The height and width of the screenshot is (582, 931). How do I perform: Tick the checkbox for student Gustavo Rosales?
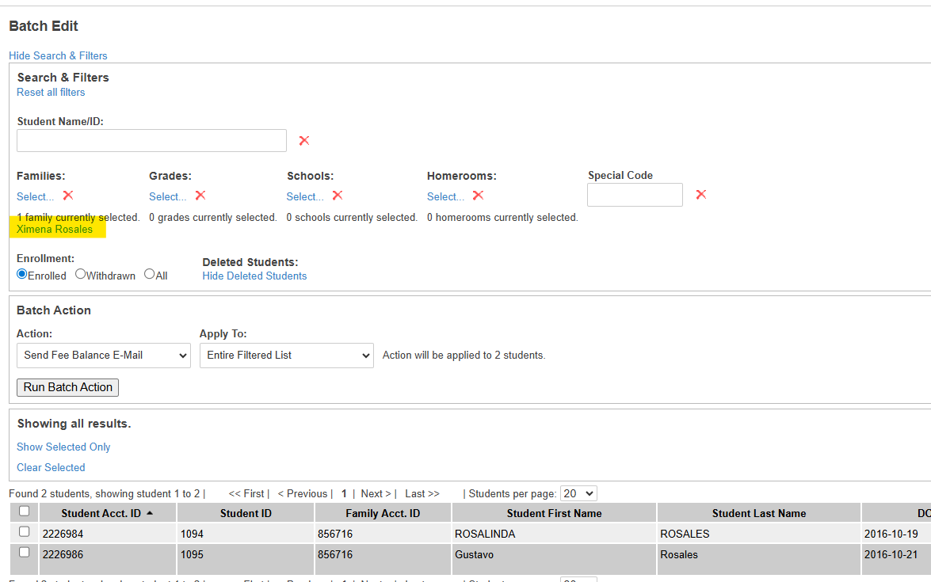coord(24,553)
